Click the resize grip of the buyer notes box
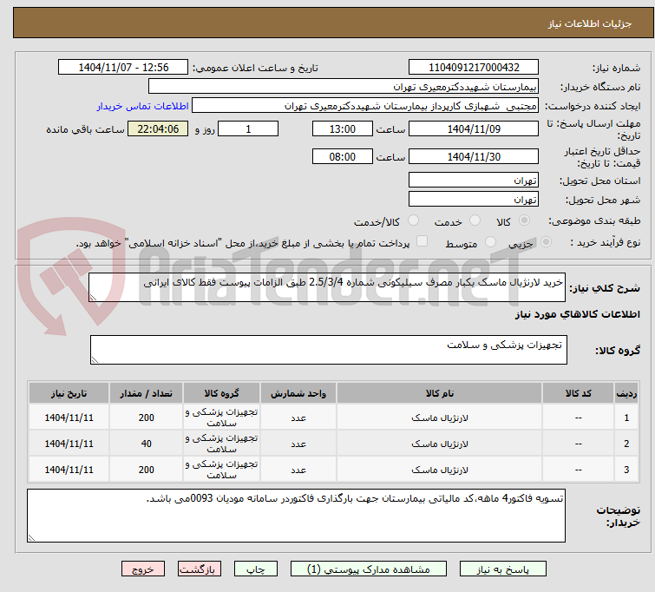The height and width of the screenshot is (592, 655). pyautogui.click(x=32, y=537)
